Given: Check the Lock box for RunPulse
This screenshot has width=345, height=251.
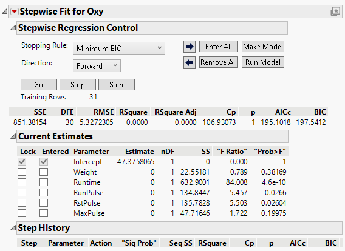Looking at the screenshot, I should tap(22, 193).
